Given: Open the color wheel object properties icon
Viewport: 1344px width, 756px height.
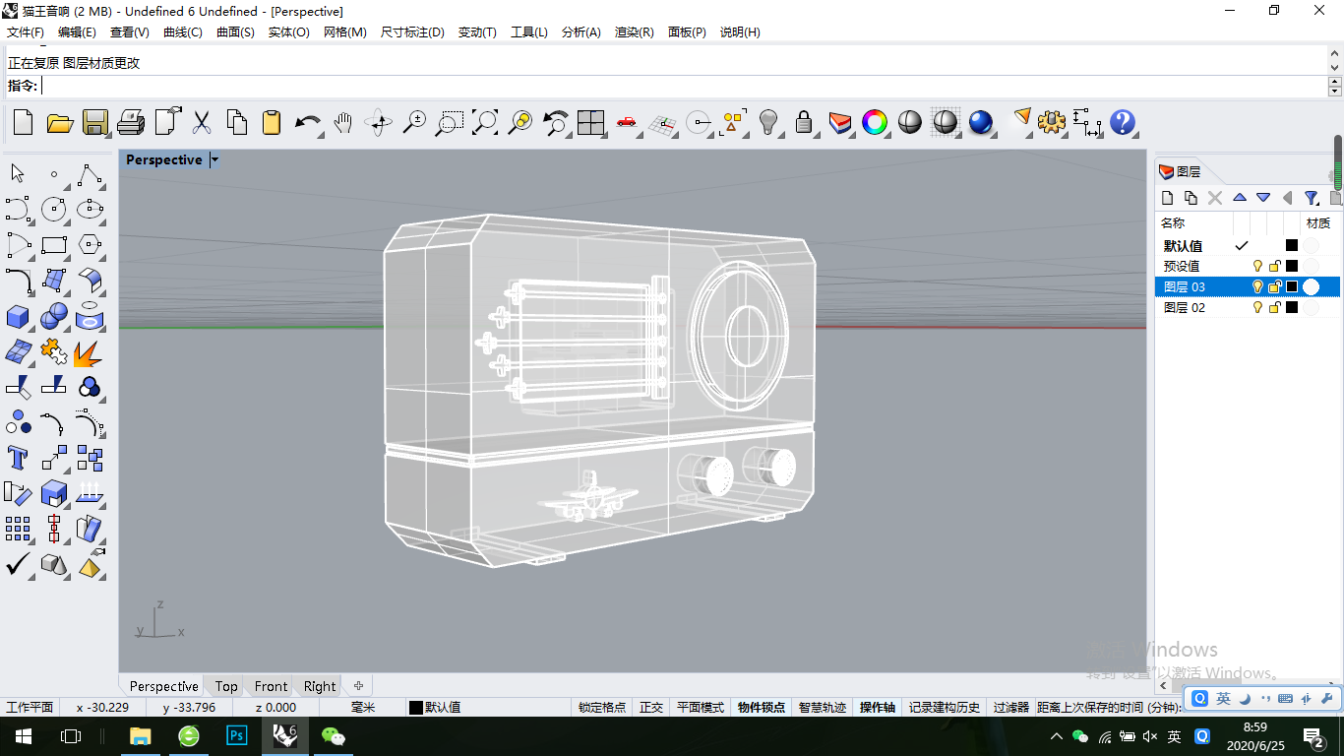Looking at the screenshot, I should point(875,122).
